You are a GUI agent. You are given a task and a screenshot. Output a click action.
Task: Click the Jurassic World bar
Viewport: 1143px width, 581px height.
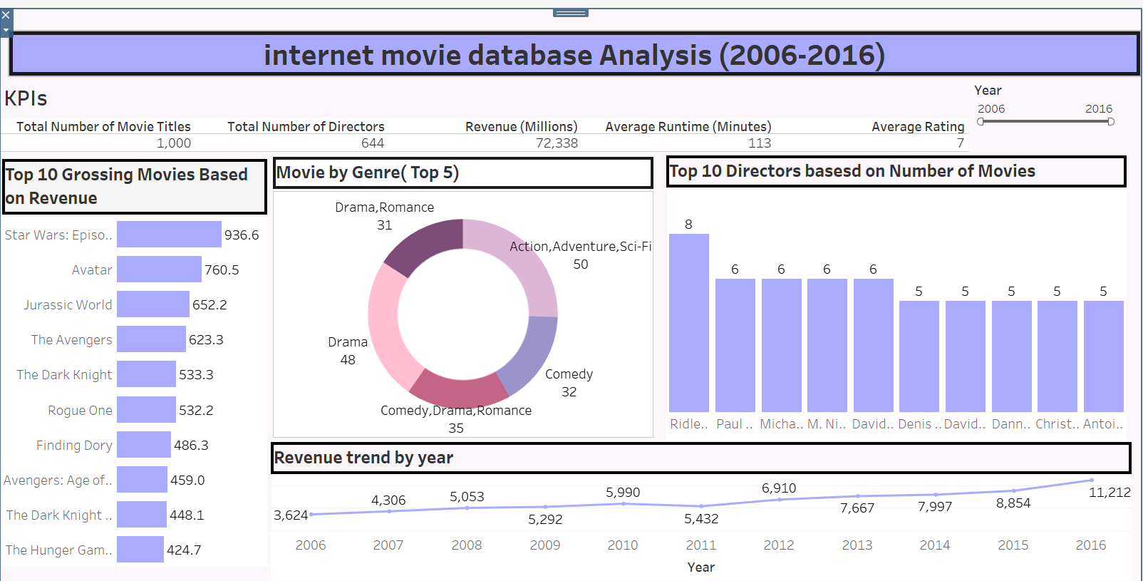(x=153, y=304)
